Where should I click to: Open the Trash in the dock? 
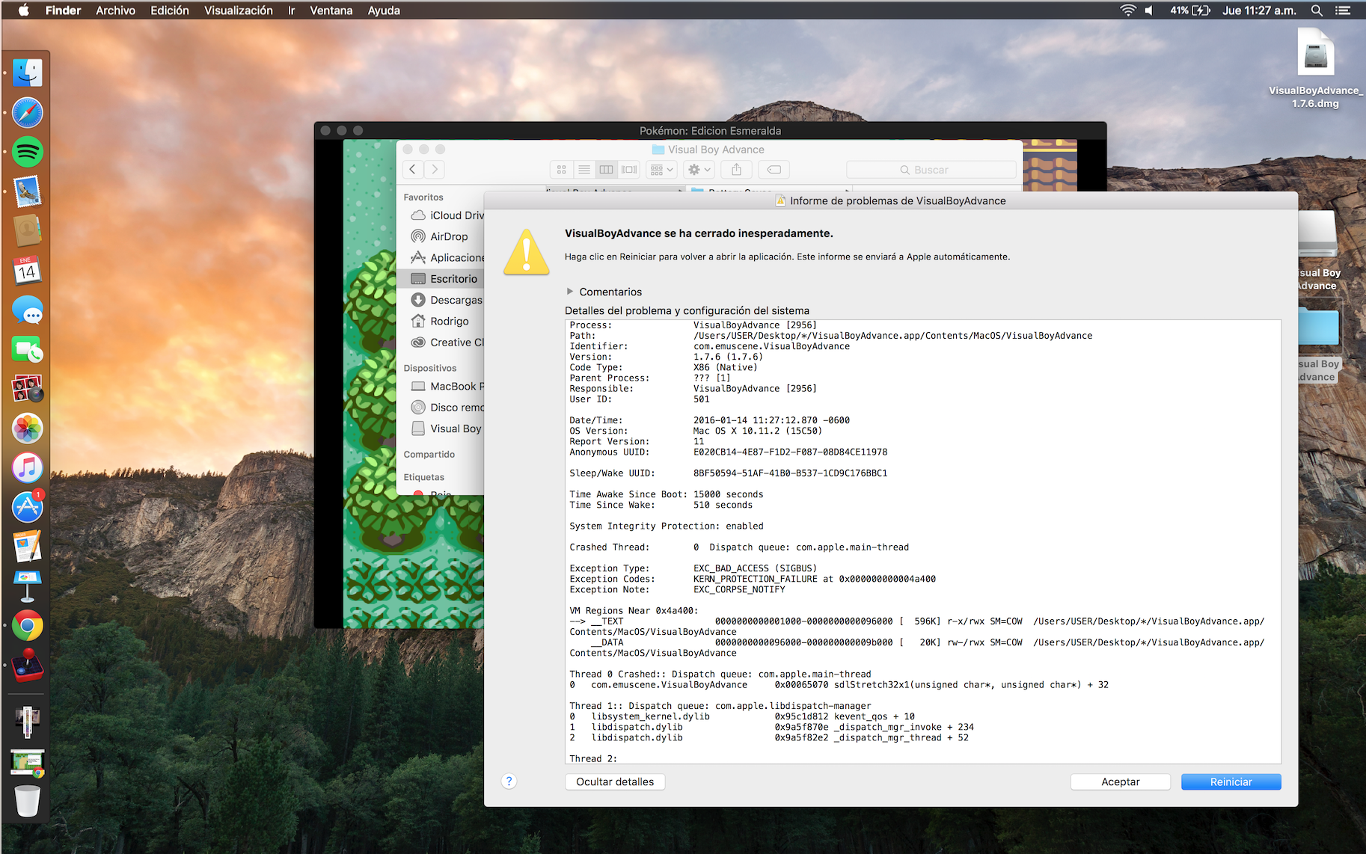point(27,801)
